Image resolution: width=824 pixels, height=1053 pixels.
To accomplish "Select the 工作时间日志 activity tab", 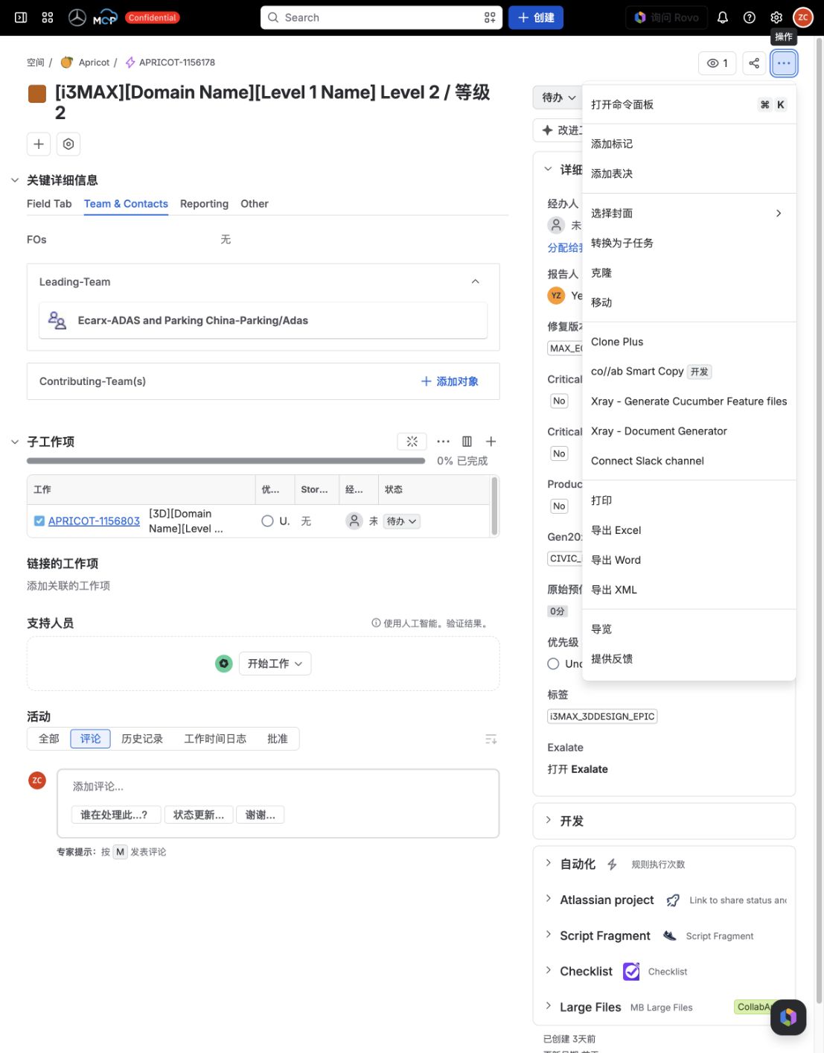I will (x=215, y=739).
